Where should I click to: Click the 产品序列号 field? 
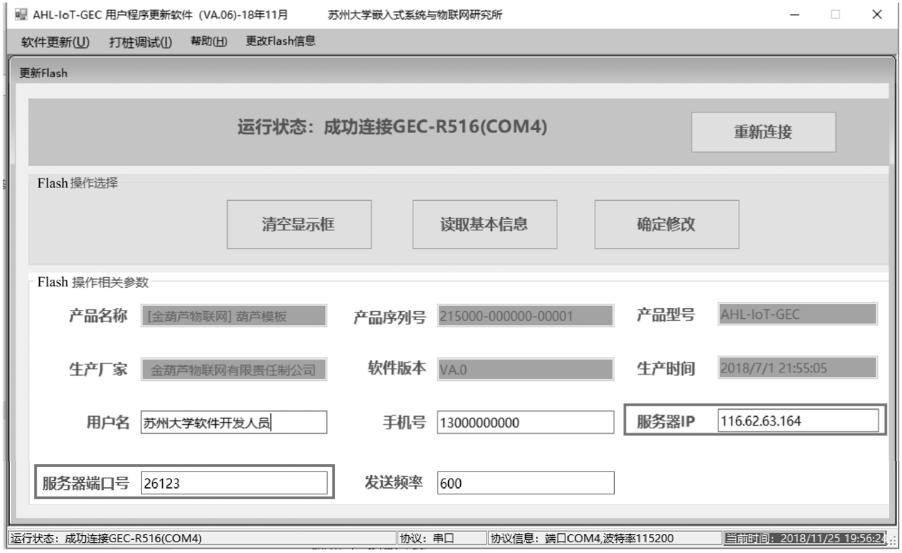525,316
